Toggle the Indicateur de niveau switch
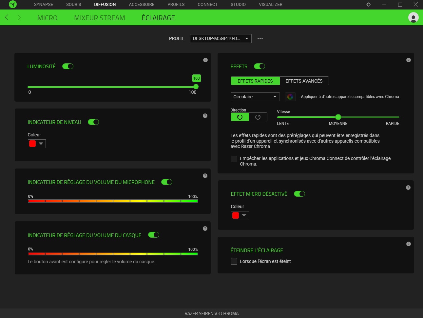The height and width of the screenshot is (318, 423). tap(93, 122)
